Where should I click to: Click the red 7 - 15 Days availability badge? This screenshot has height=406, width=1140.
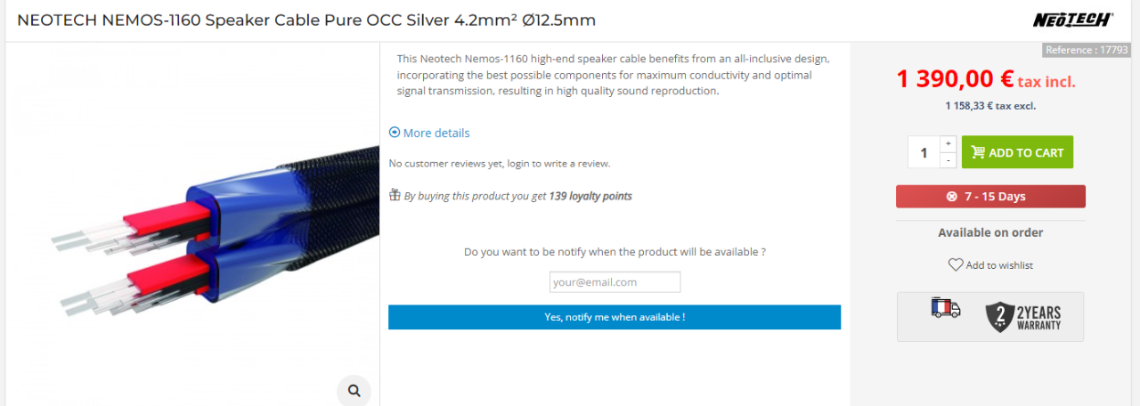(x=990, y=196)
